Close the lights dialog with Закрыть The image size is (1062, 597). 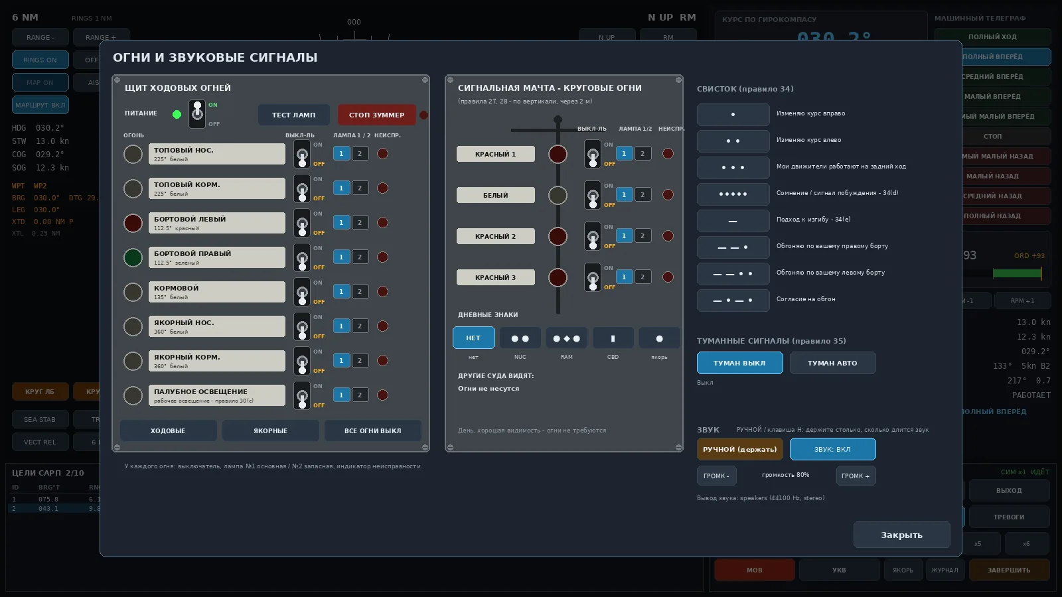tap(901, 535)
